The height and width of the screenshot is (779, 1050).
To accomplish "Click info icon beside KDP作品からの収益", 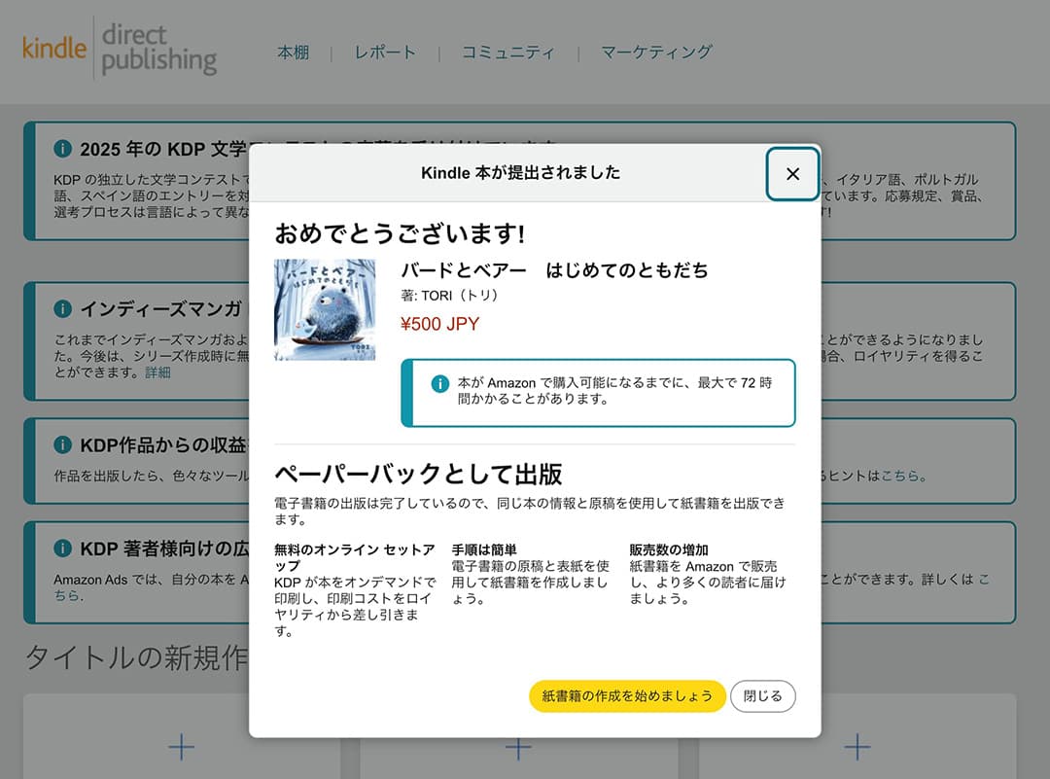I will pos(62,444).
